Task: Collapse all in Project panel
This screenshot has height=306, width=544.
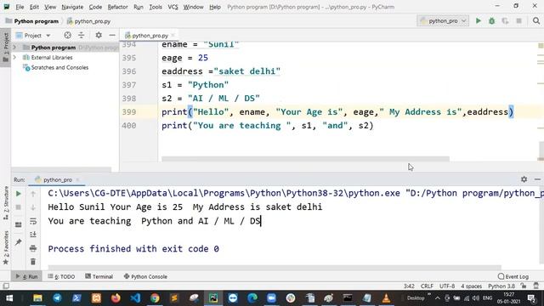Action: click(82, 36)
